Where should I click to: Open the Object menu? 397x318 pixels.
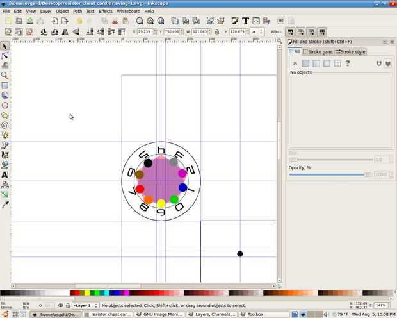click(62, 11)
